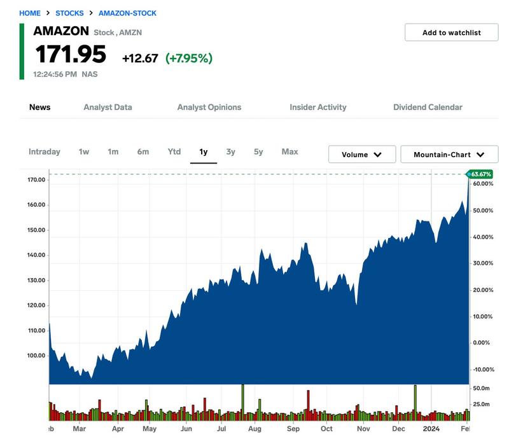Click the AMAZON stock title
Viewport: 509px width, 446px height.
point(61,31)
